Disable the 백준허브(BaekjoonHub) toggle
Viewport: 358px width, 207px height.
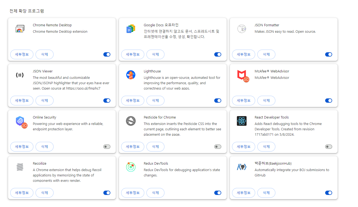pos(329,193)
